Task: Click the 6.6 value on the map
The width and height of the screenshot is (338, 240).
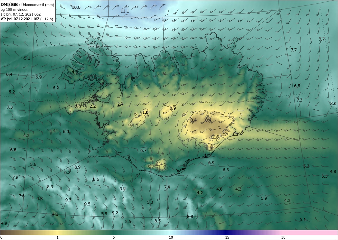Action: [x=13, y=150]
